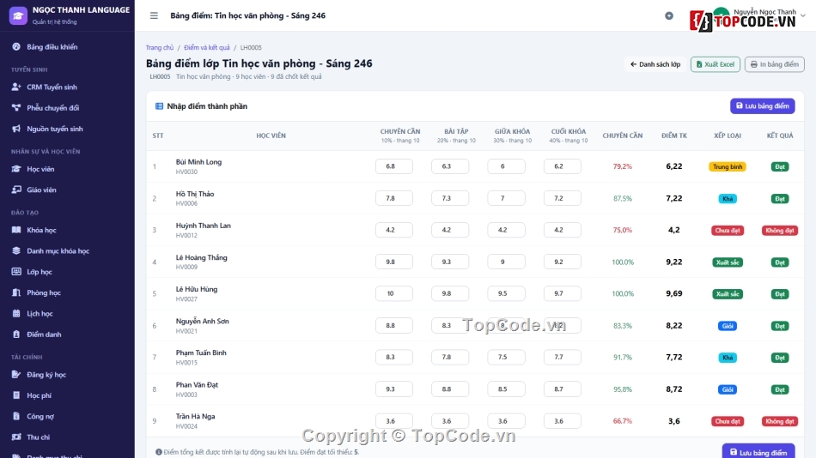The image size is (816, 458).
Task: Edit Lê Hoàng Thắng's cuối khóa score
Action: (563, 262)
